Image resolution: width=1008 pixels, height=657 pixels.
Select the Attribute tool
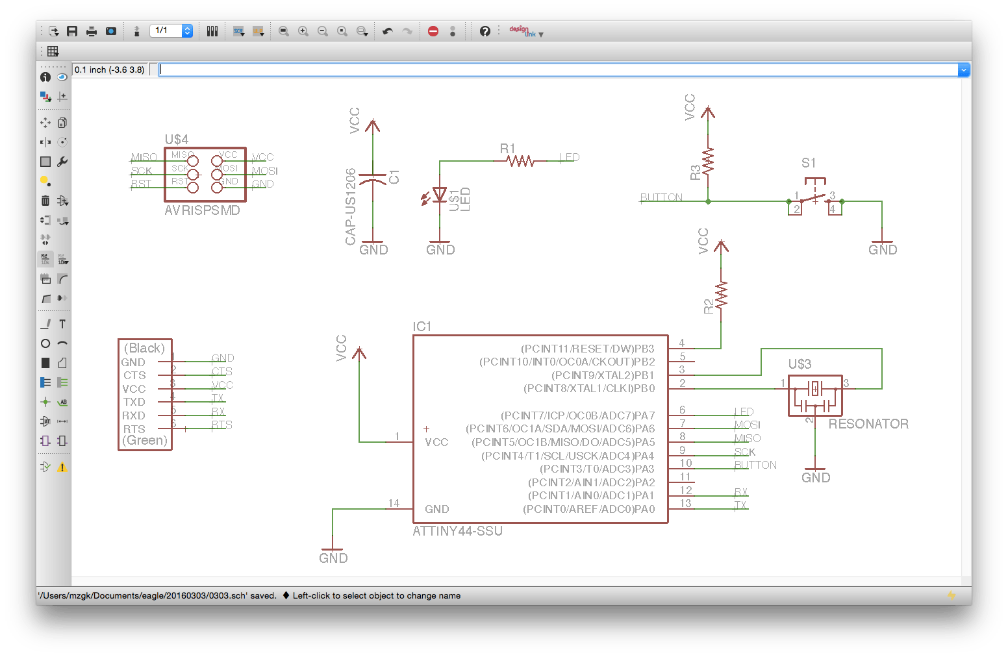(45, 421)
